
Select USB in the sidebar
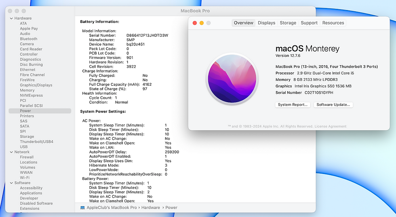(24, 147)
